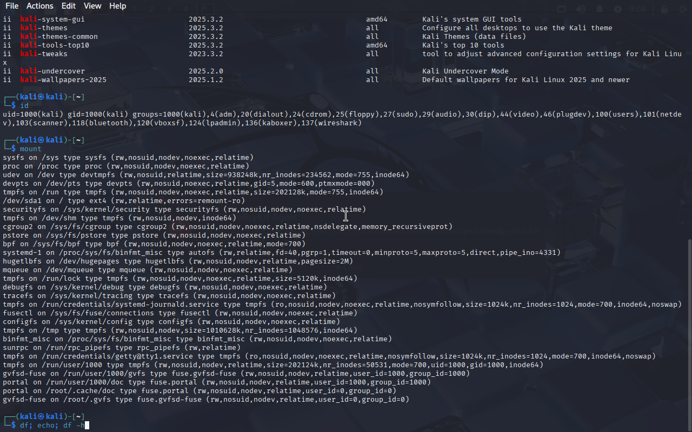The image size is (692, 432).
Task: Click the 'mqueue on /dev/mqueue' line
Action: pos(148,269)
